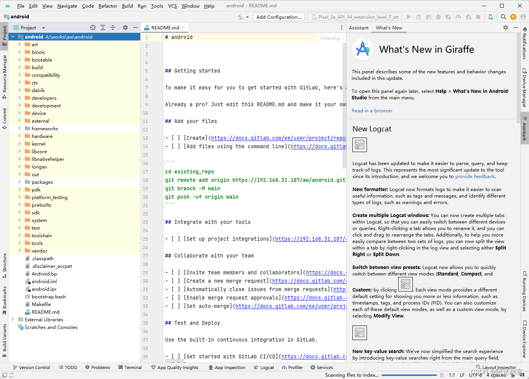Click the Select Opened File target icon
529x379 pixels.
coord(93,28)
